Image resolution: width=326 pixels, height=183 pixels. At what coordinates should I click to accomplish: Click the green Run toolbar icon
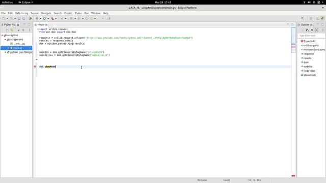[x=44, y=18]
